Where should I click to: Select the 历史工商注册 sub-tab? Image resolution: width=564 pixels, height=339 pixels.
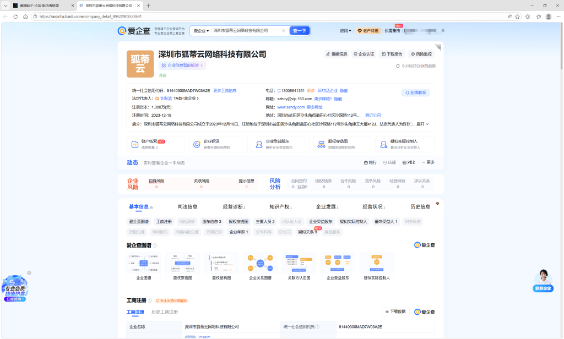165,312
